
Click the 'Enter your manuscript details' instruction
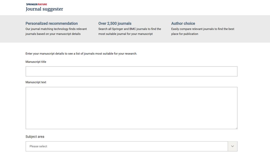click(x=81, y=54)
